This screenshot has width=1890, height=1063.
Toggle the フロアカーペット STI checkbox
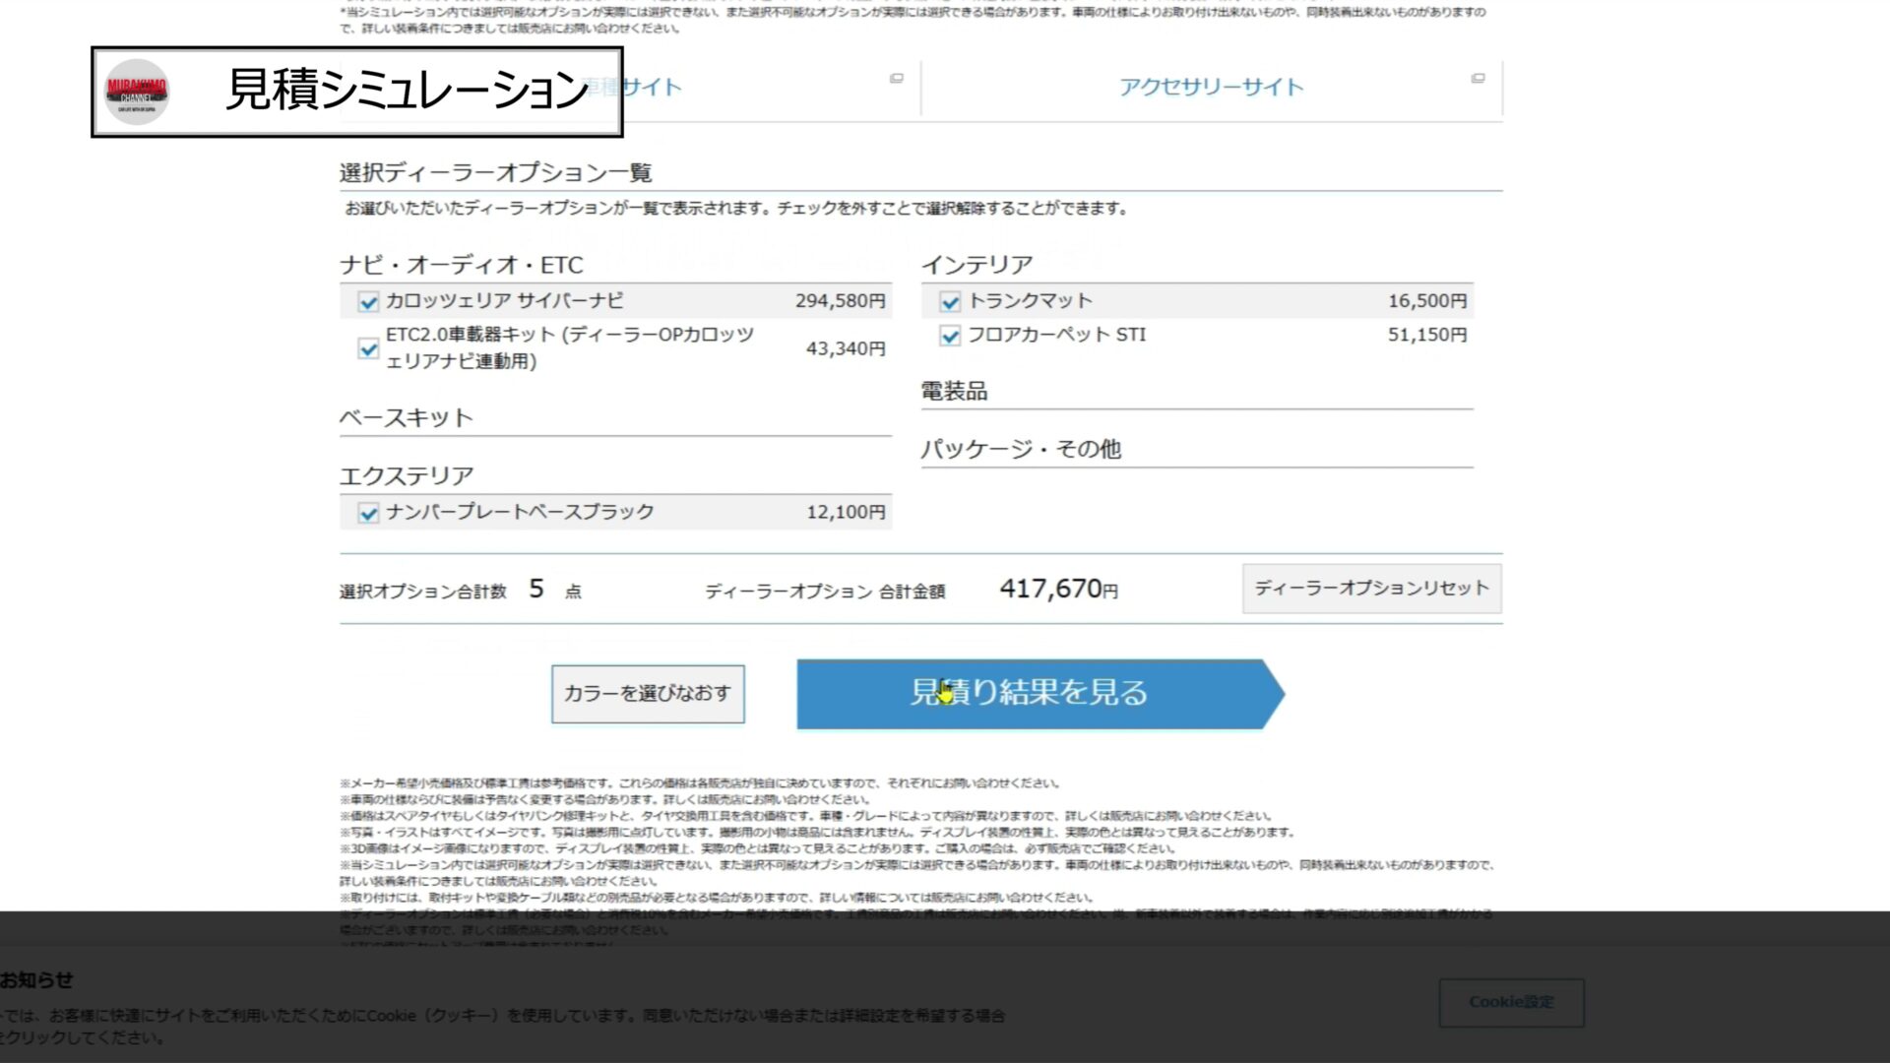point(950,337)
